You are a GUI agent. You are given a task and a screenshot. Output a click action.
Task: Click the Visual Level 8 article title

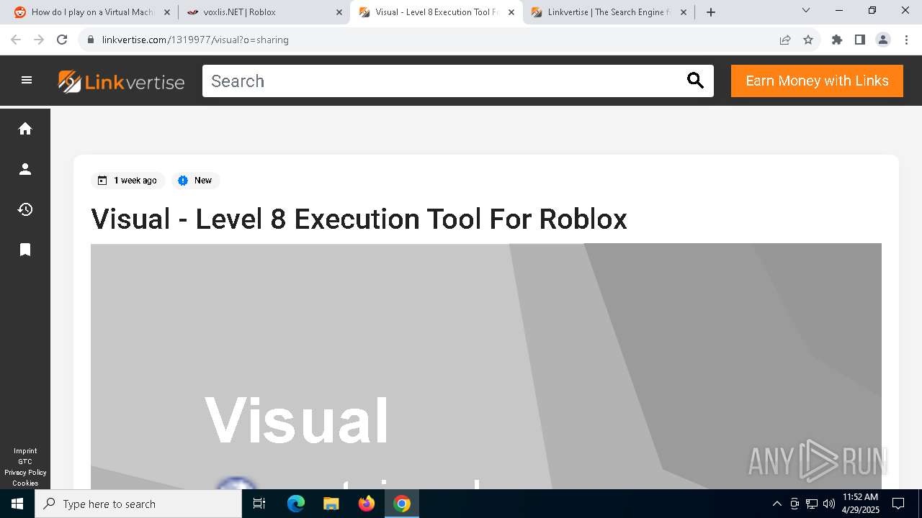[x=359, y=219]
